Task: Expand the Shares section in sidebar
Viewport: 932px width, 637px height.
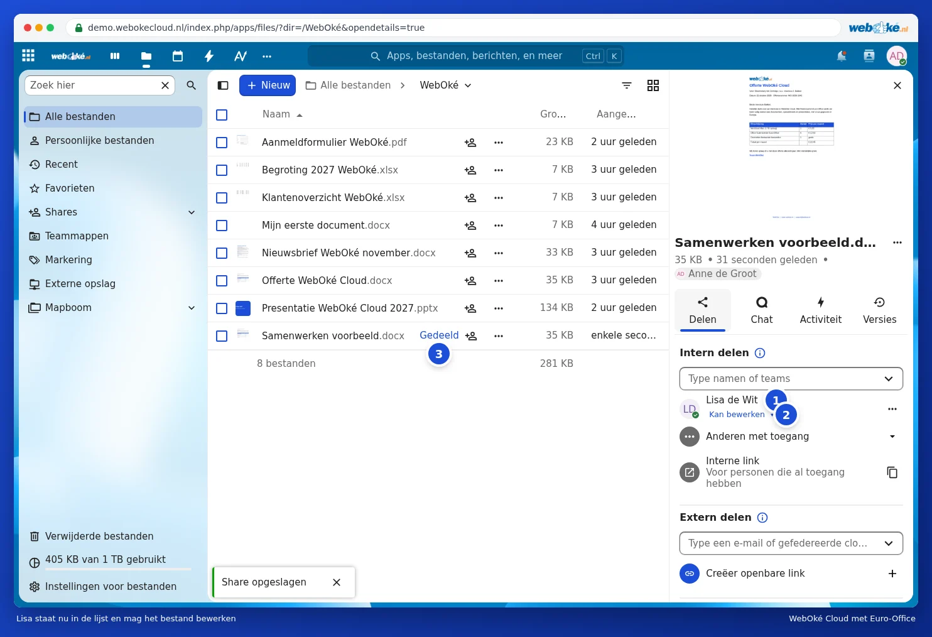Action: tap(192, 212)
